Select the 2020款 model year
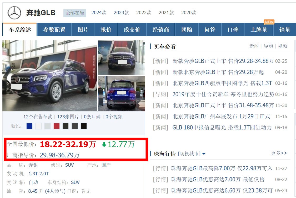The width and height of the screenshot is (296, 198). pos(189,13)
